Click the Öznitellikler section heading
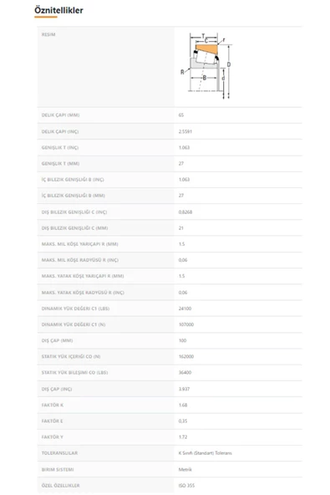Viewport: 330px width, 495px height. click(x=58, y=10)
